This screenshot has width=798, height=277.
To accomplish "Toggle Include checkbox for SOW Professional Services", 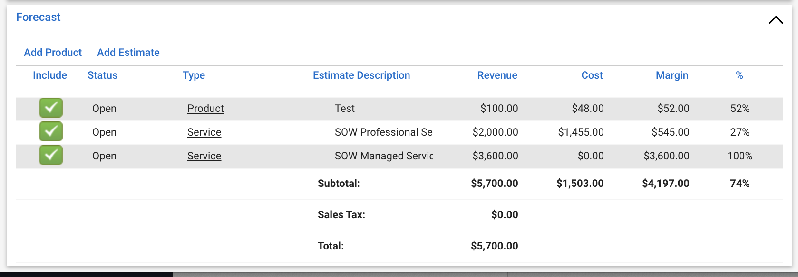I will (51, 132).
